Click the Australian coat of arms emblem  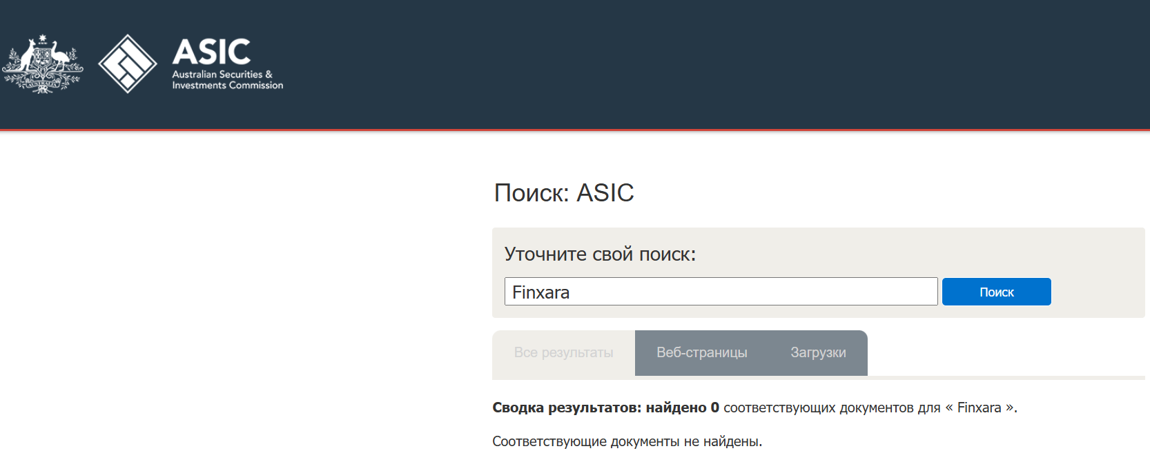click(x=43, y=64)
